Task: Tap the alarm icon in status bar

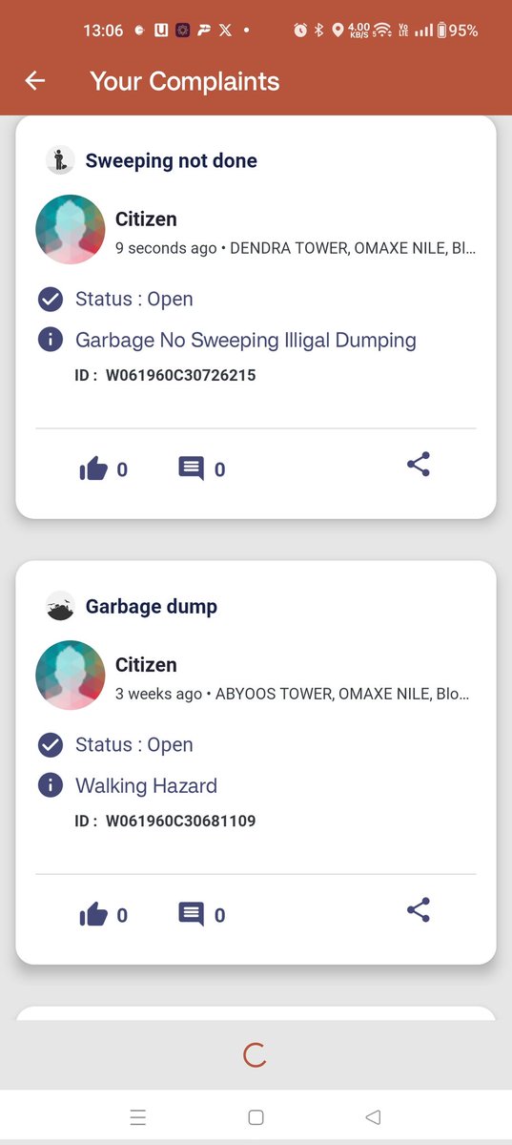Action: coord(300,31)
